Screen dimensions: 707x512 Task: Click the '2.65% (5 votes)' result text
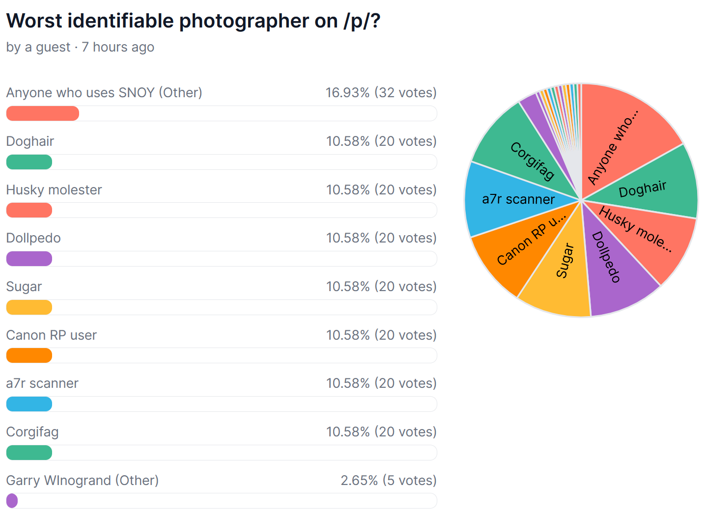[388, 481]
